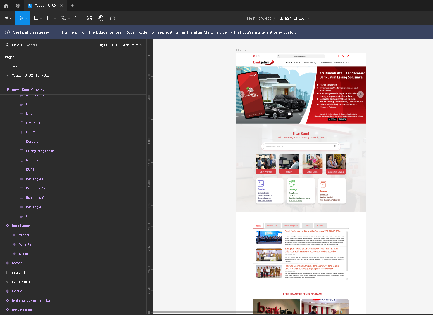Viewport: 433px width, 315px height.
Task: Open Move tool options dropdown arrow
Action: [27, 18]
